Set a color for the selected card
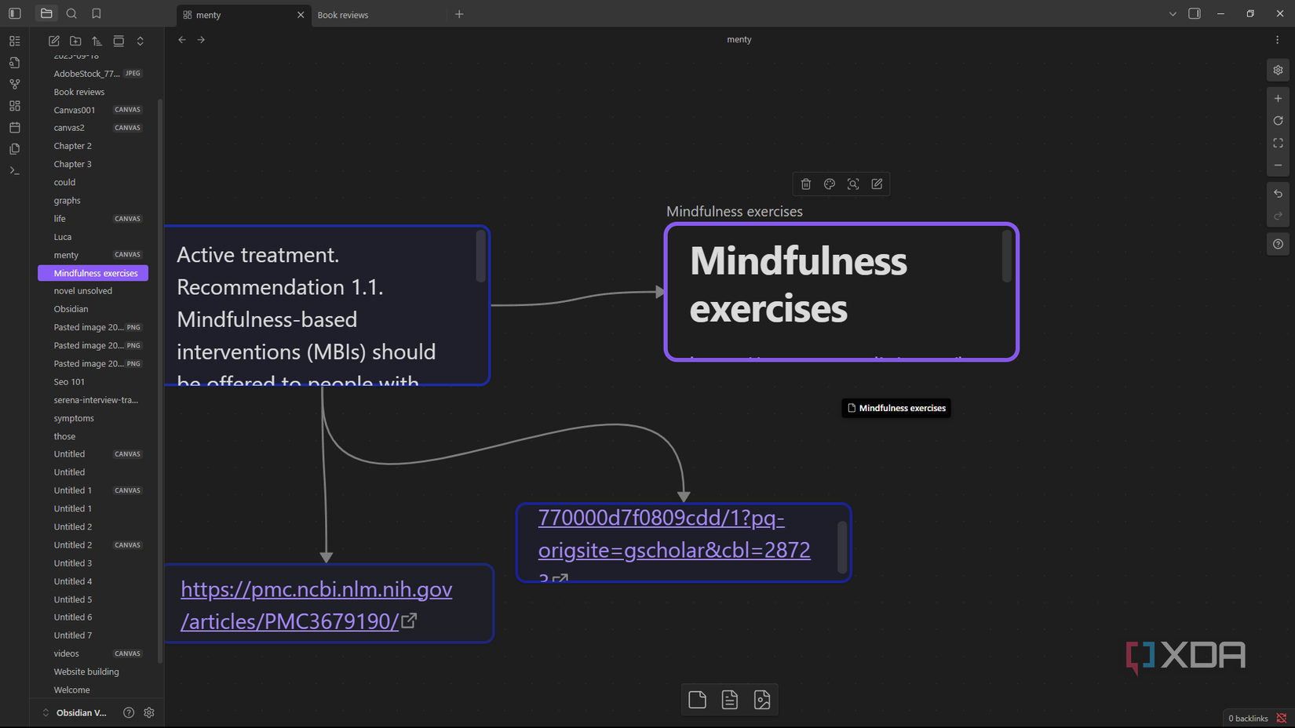 click(x=830, y=184)
